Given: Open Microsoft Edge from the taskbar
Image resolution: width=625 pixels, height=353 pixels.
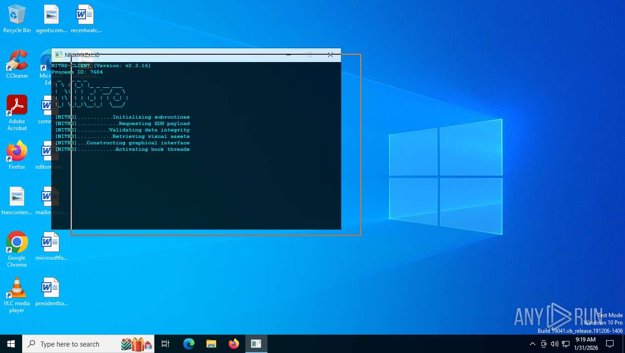Looking at the screenshot, I should click(x=189, y=344).
